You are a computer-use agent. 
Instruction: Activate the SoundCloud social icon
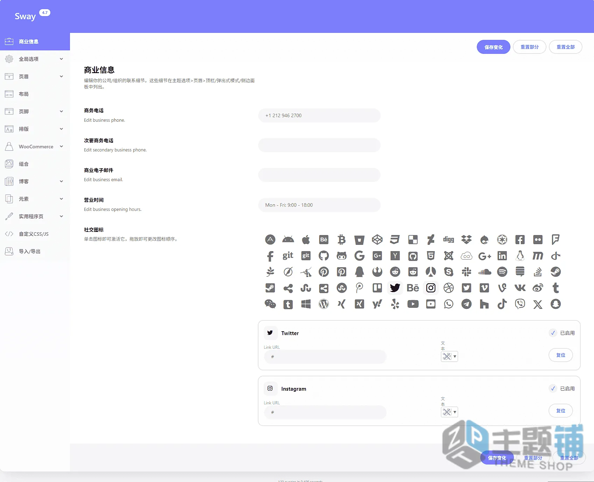pos(484,272)
